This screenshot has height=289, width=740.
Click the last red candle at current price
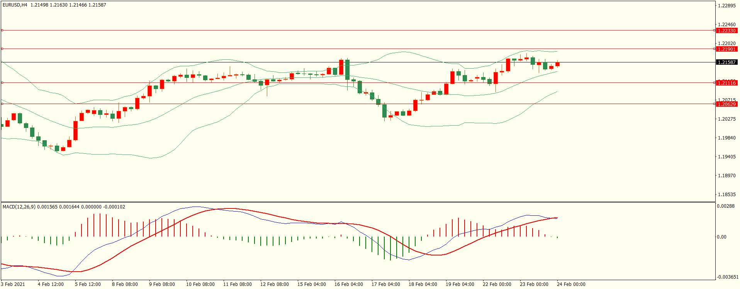[x=557, y=64]
